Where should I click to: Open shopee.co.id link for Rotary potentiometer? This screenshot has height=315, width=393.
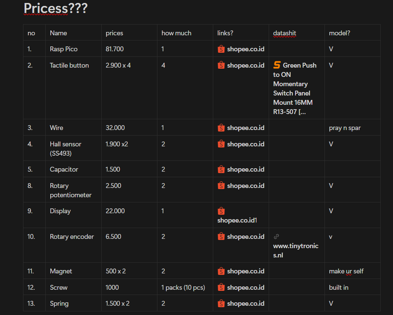(x=246, y=186)
